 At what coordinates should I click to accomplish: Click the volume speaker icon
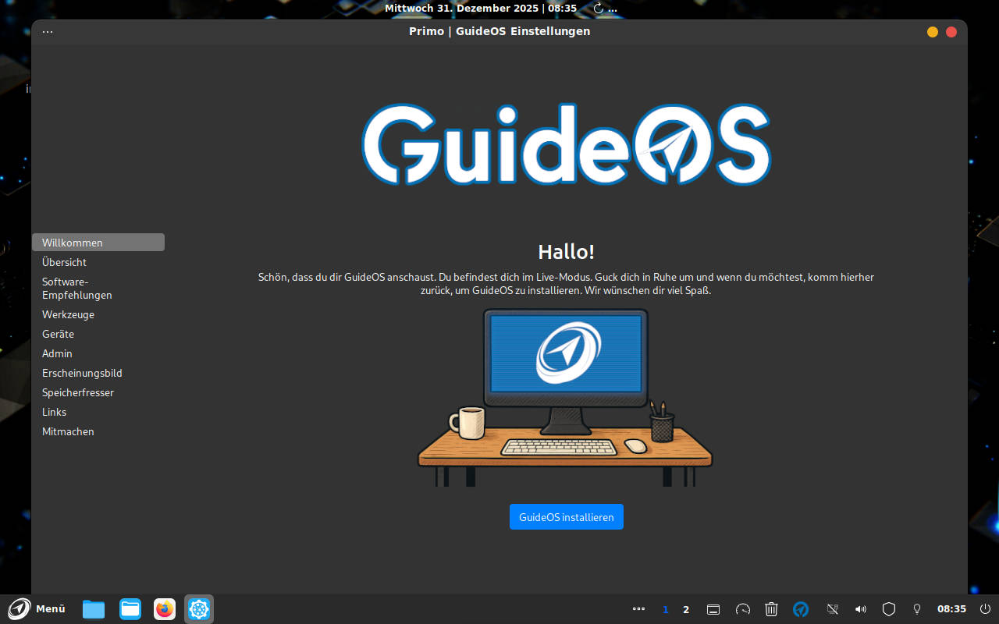[861, 609]
